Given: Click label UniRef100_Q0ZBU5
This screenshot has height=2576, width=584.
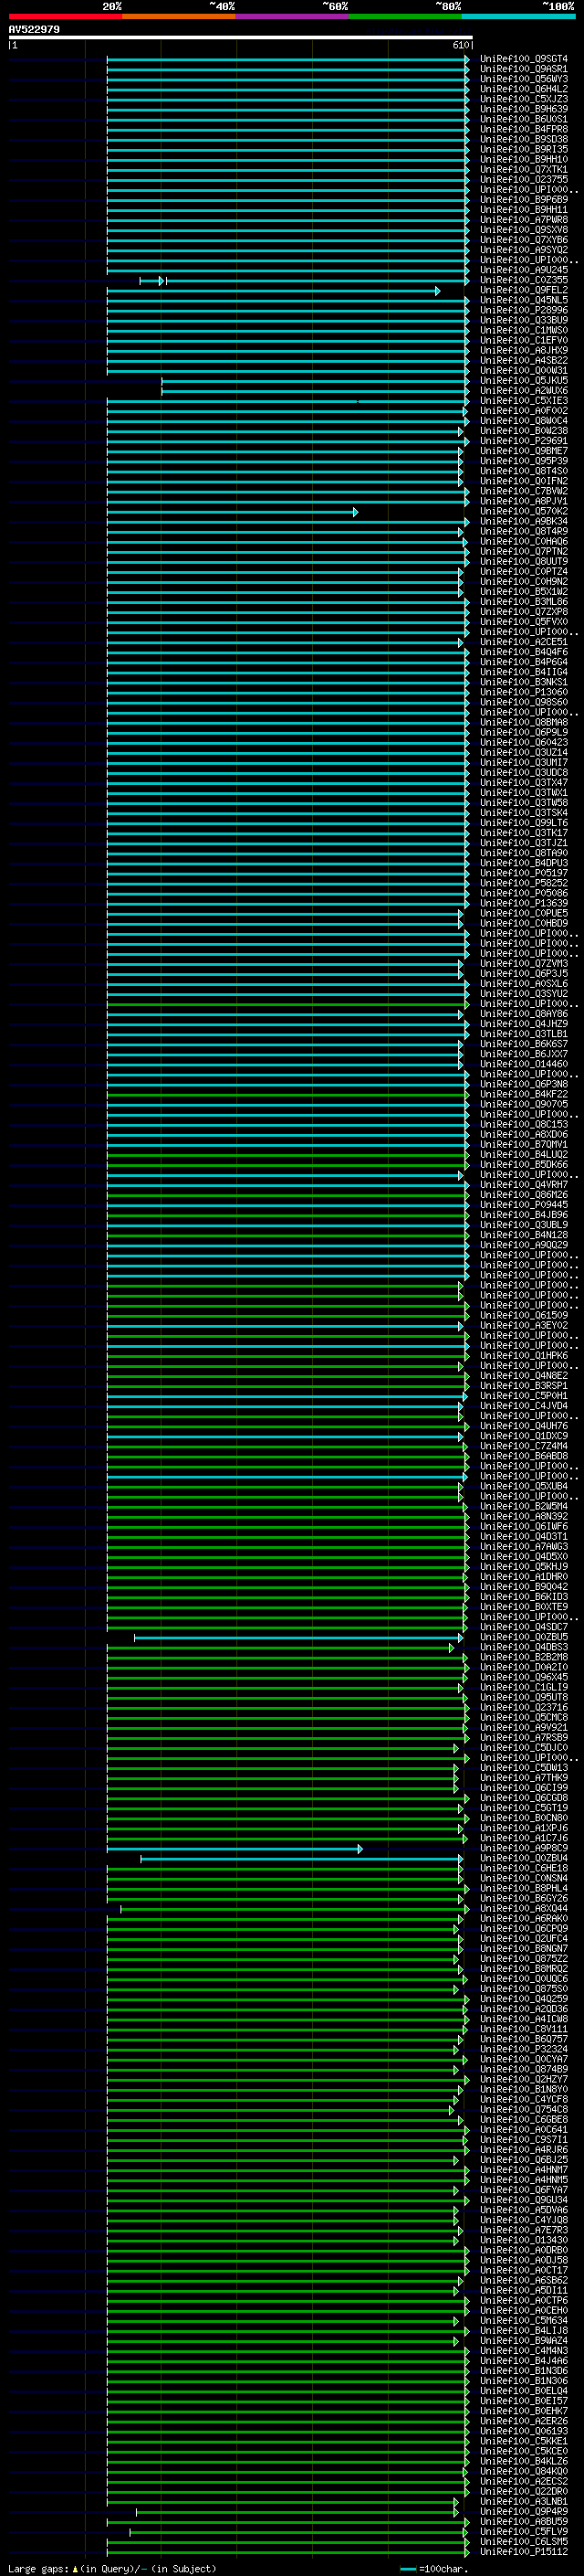Looking at the screenshot, I should click(524, 1637).
